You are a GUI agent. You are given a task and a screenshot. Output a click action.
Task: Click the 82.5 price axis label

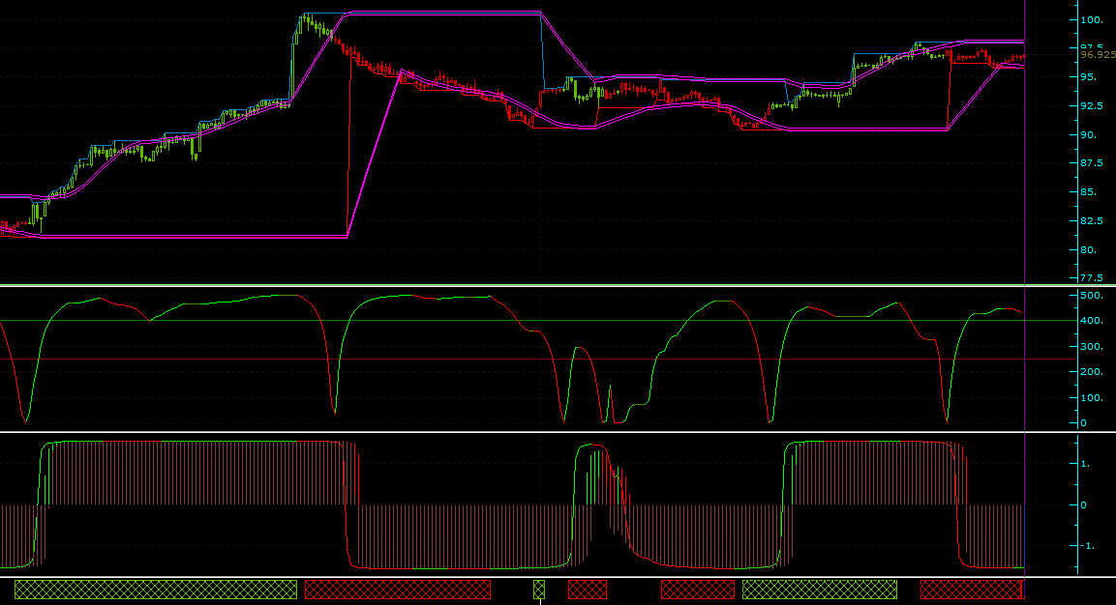(1092, 221)
